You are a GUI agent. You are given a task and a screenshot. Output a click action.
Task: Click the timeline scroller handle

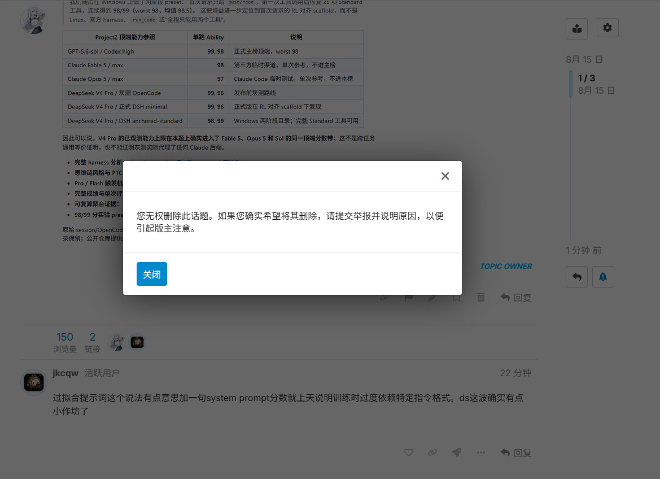pyautogui.click(x=571, y=84)
